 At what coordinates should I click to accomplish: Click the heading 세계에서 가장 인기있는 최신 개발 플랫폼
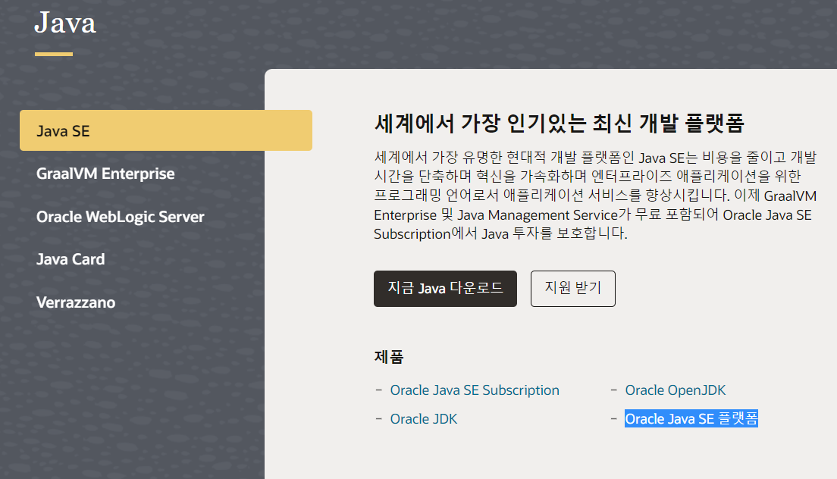559,124
